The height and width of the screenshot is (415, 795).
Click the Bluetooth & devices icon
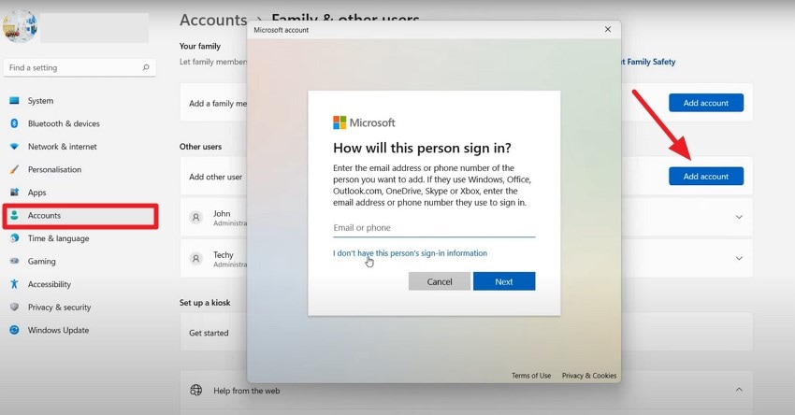click(14, 123)
